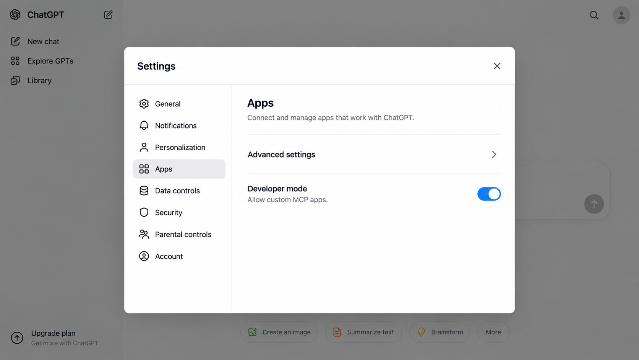The image size is (639, 360).
Task: Open the user profile avatar
Action: [x=621, y=15]
